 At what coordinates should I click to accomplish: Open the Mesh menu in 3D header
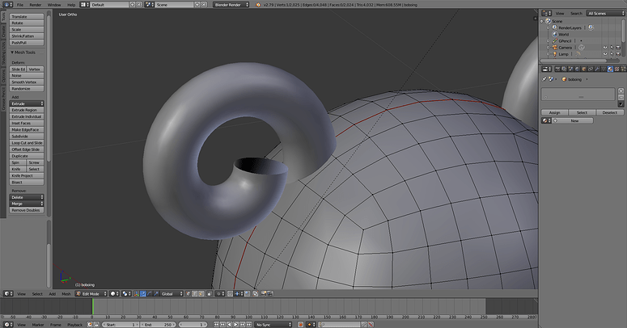click(66, 293)
